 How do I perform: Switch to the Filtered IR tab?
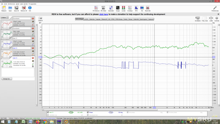pyautogui.click(x=104, y=19)
